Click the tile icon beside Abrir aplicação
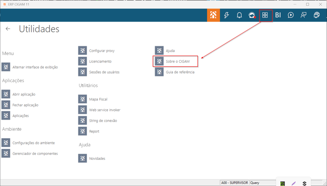This screenshot has width=327, height=186. click(6, 94)
